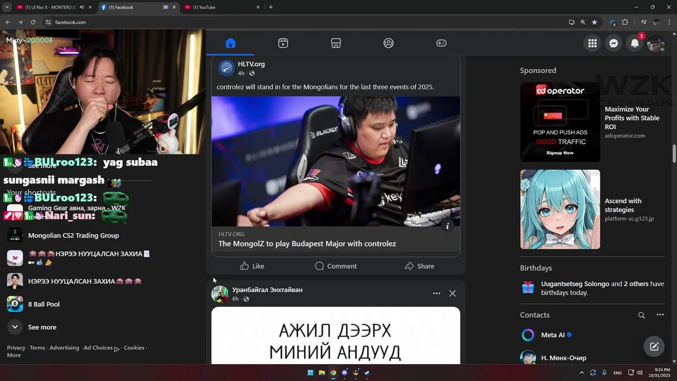The image size is (677, 381).
Task: Open the Facebook Video (Watch) icon
Action: click(x=283, y=43)
